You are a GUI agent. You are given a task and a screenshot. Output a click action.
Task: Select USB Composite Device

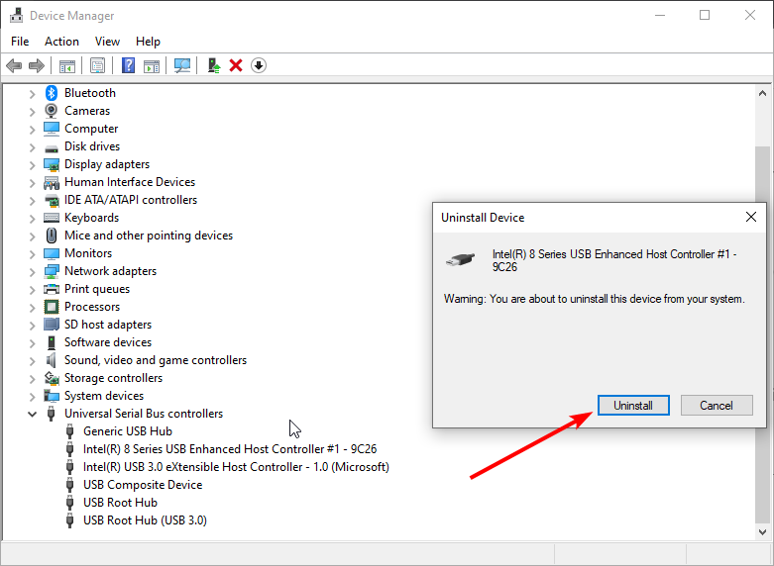coord(143,485)
